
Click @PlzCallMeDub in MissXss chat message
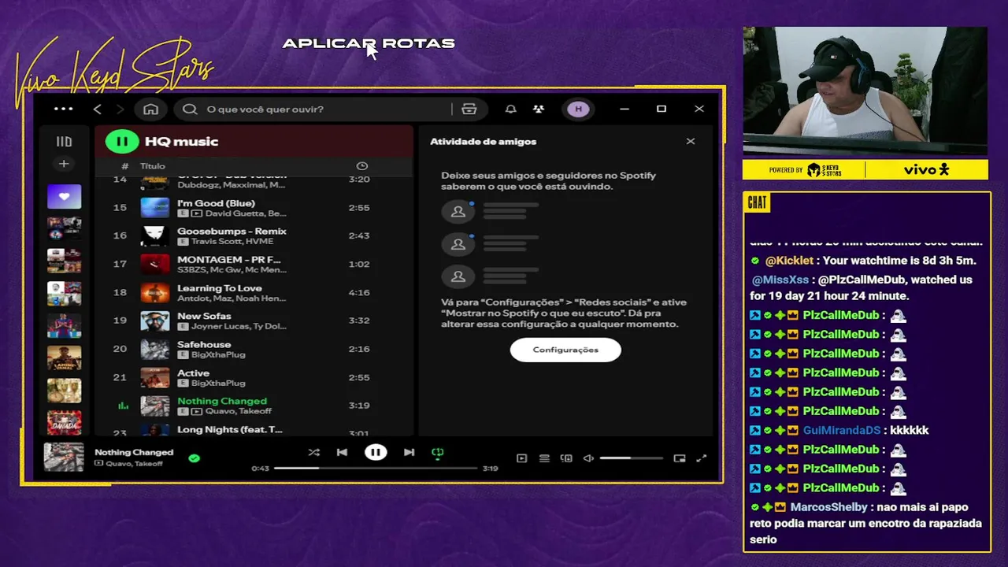pyautogui.click(x=862, y=280)
